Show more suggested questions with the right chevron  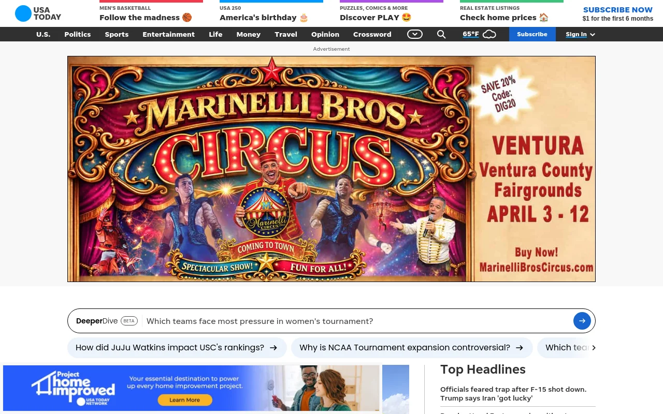click(x=594, y=348)
